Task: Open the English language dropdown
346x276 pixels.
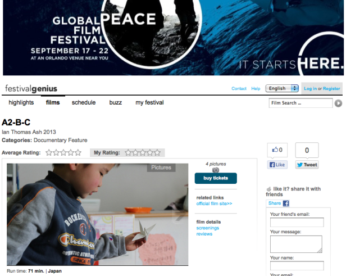Action: click(x=282, y=88)
